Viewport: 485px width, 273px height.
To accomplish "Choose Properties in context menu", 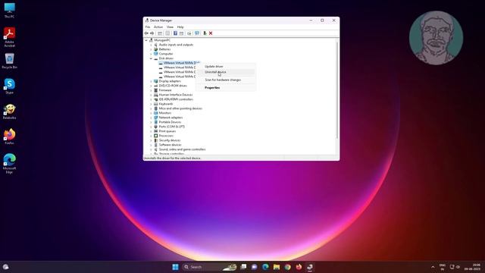I will pos(226,88).
